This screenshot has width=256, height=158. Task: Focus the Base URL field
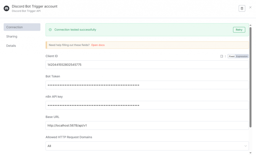[x=147, y=125]
